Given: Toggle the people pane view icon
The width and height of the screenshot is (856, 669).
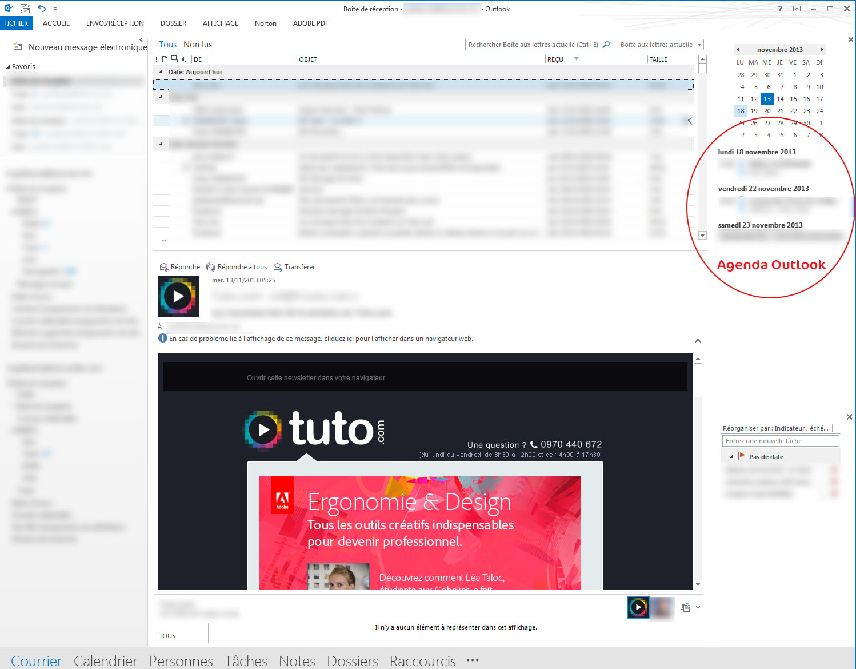Looking at the screenshot, I should tap(685, 607).
